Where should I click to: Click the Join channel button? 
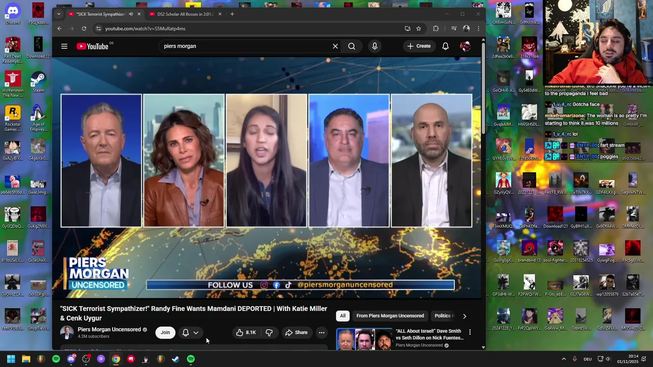(165, 332)
